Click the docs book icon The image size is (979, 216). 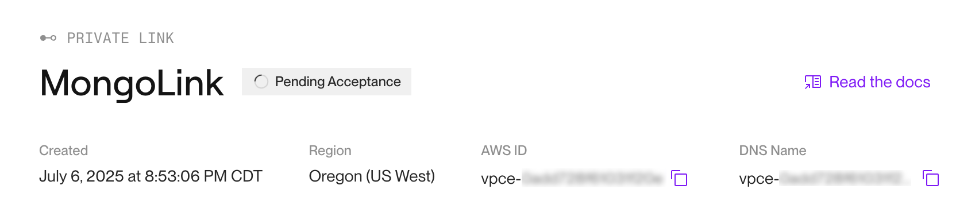coord(812,82)
